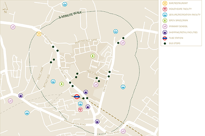Click the Tube Station symbol in legend
Image resolution: width=205 pixels, height=136 pixels.
pos(165,38)
